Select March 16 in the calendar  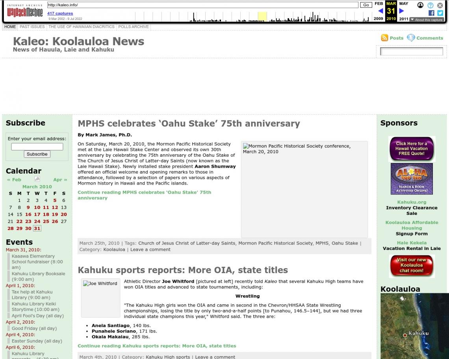point(28,215)
